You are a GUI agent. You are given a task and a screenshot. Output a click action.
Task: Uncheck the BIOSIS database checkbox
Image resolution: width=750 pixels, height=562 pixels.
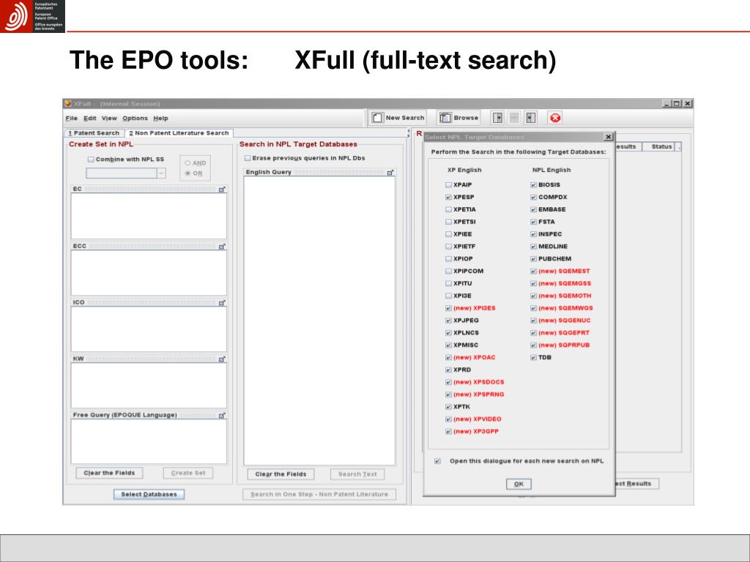(x=533, y=185)
